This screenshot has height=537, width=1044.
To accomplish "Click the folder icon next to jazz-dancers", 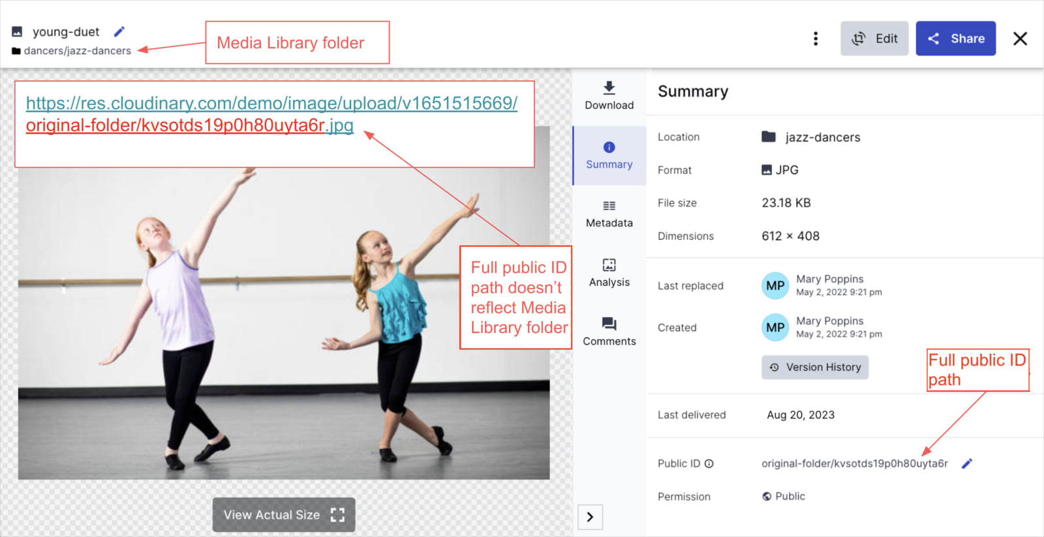I will pos(769,137).
